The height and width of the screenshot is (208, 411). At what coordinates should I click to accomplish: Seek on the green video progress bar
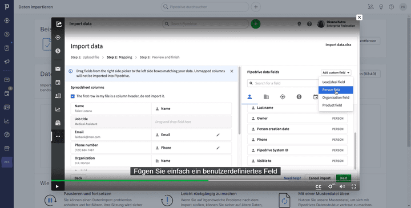(205, 181)
